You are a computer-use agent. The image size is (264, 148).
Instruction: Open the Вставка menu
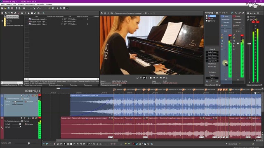[21, 4]
